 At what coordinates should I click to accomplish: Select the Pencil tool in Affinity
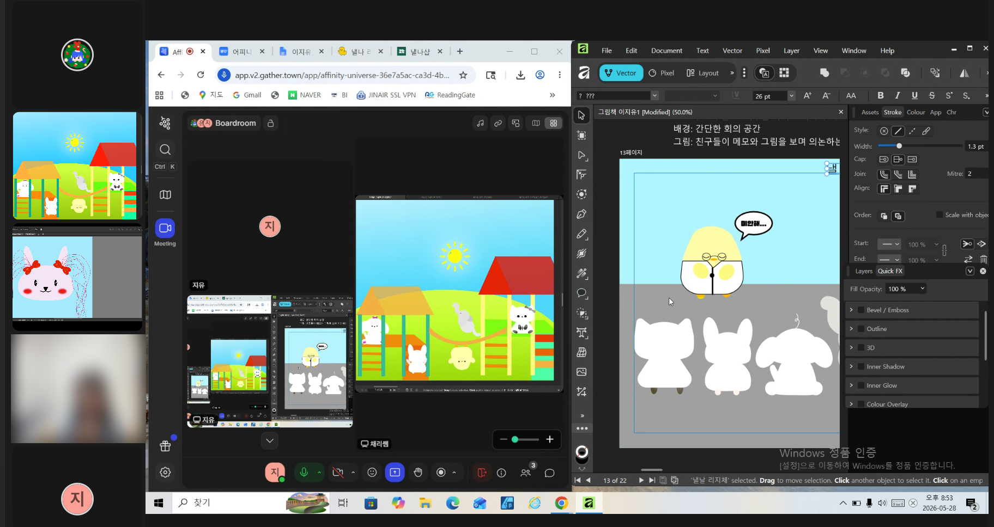[x=581, y=234]
